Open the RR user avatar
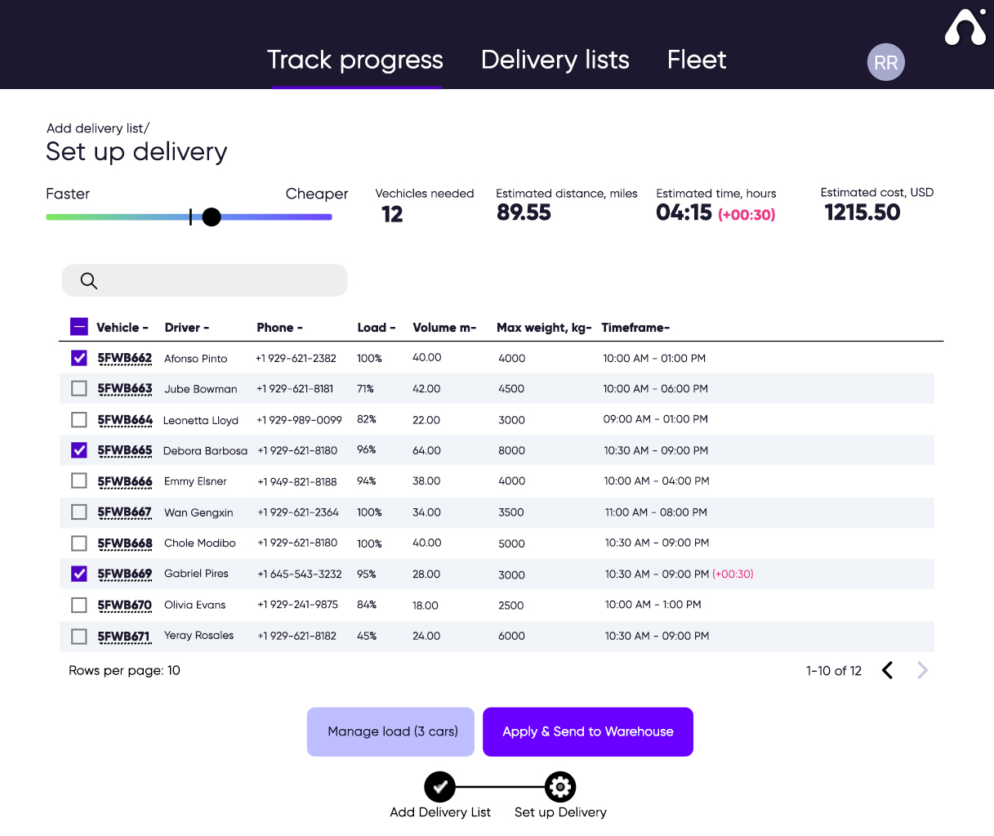Viewport: 994px width, 836px height. pos(885,62)
